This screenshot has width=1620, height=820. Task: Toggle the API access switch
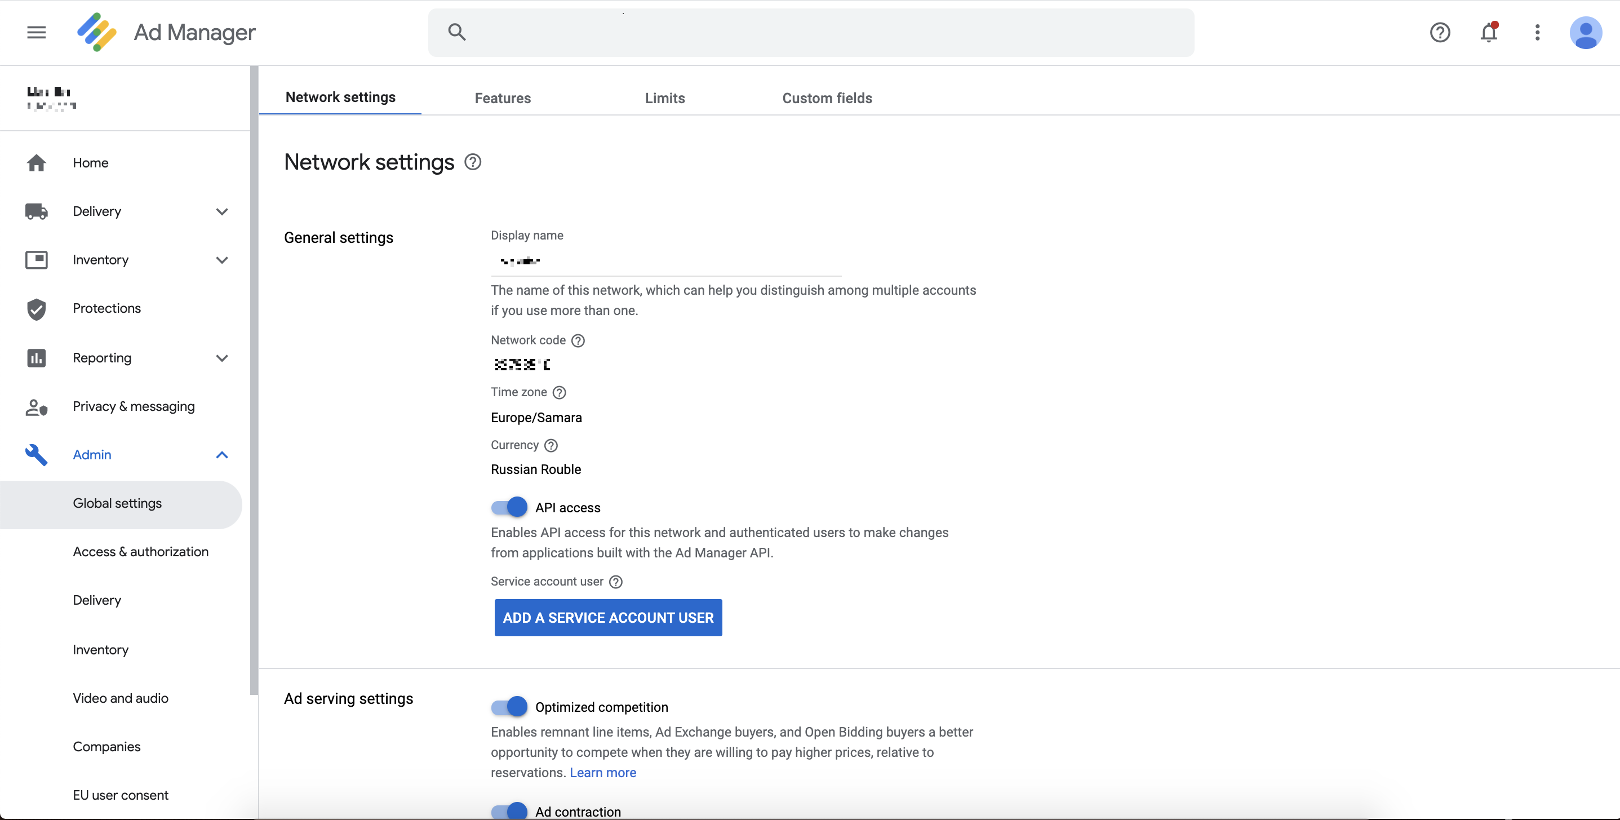[509, 507]
